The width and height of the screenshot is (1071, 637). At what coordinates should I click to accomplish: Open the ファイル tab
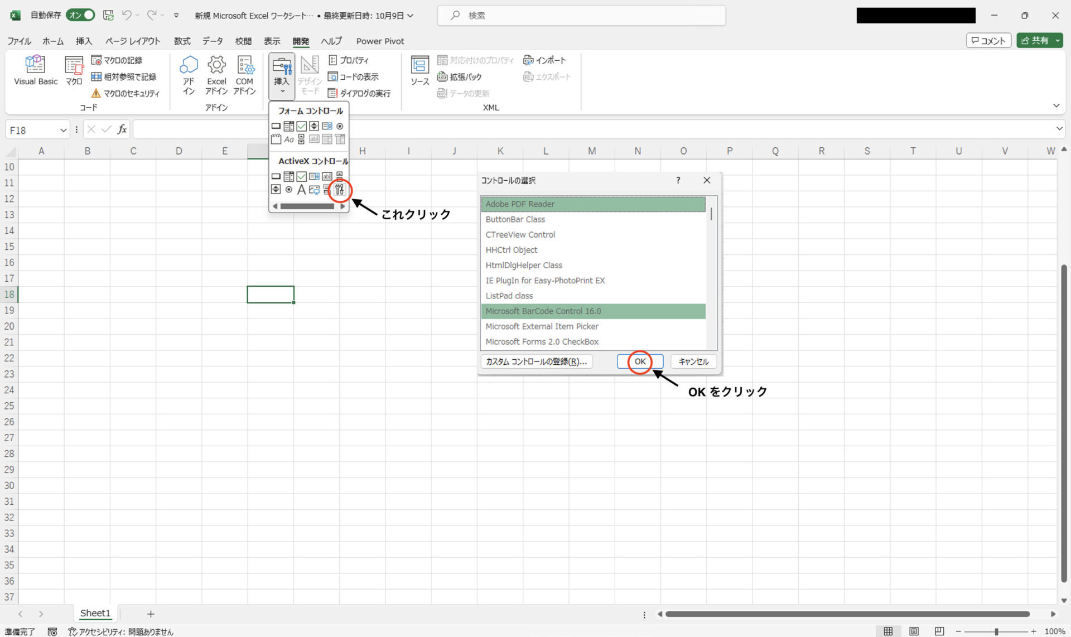(19, 41)
